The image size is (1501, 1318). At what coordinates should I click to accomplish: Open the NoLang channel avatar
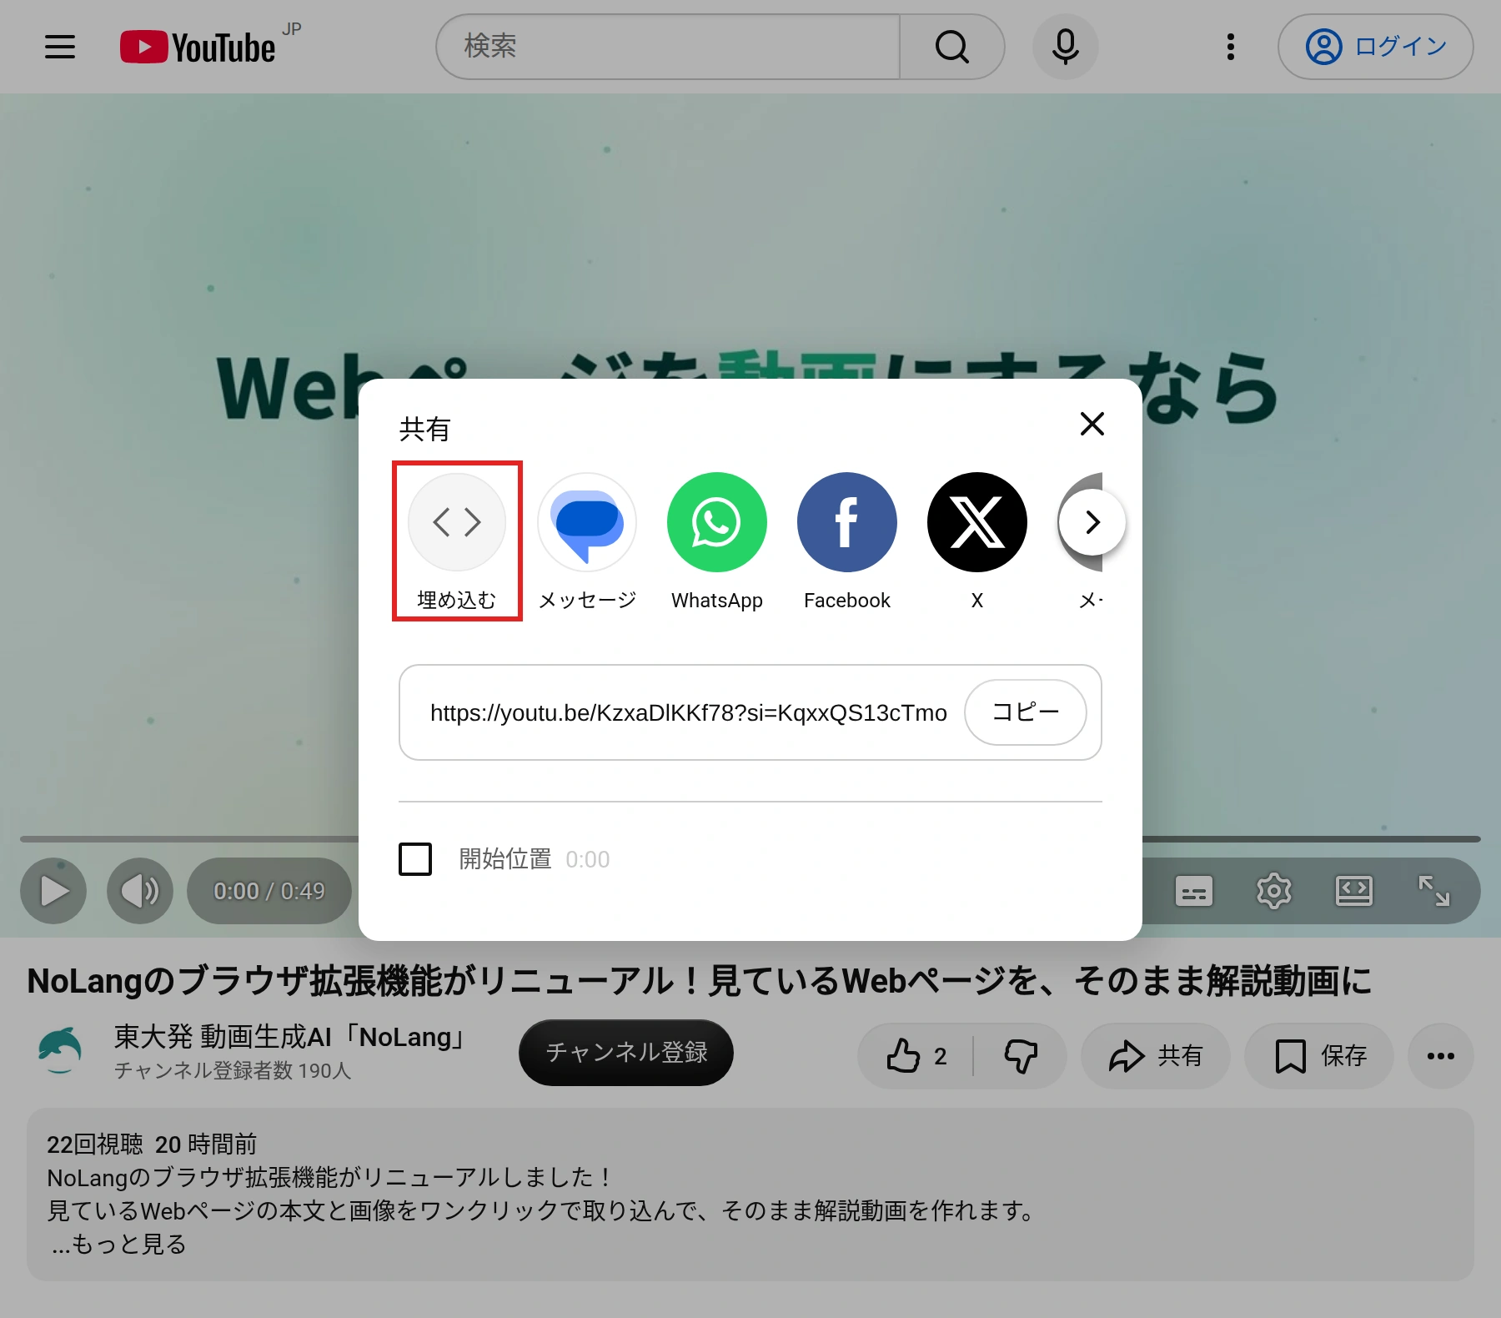click(x=60, y=1049)
